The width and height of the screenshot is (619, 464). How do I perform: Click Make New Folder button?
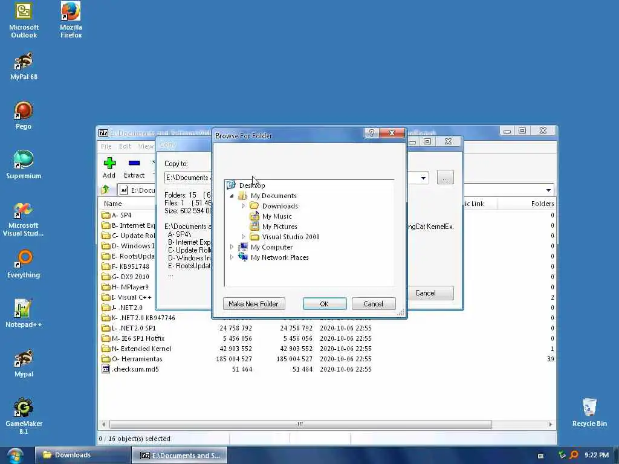[253, 304]
